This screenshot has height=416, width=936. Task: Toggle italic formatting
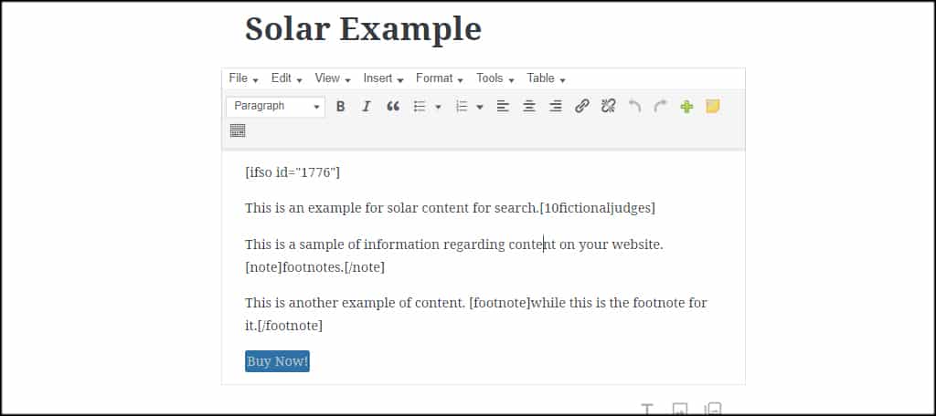click(367, 107)
